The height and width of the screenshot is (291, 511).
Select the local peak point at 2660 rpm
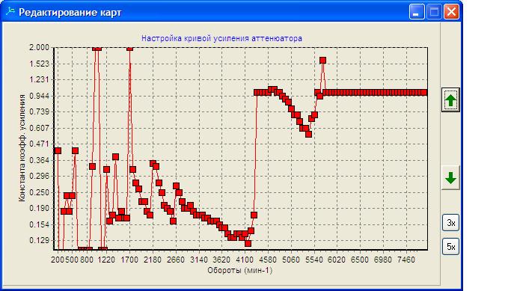(176, 186)
